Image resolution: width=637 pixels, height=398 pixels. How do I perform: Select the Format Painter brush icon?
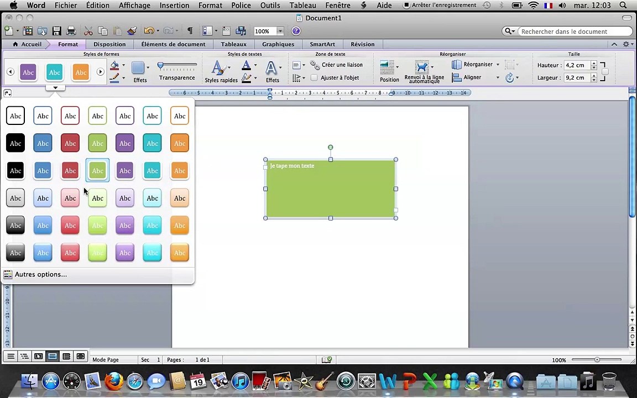tap(132, 31)
